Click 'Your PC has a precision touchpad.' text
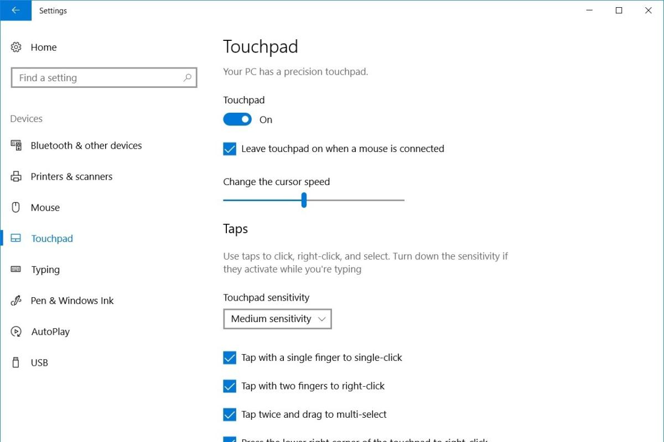The width and height of the screenshot is (664, 442). tap(295, 71)
